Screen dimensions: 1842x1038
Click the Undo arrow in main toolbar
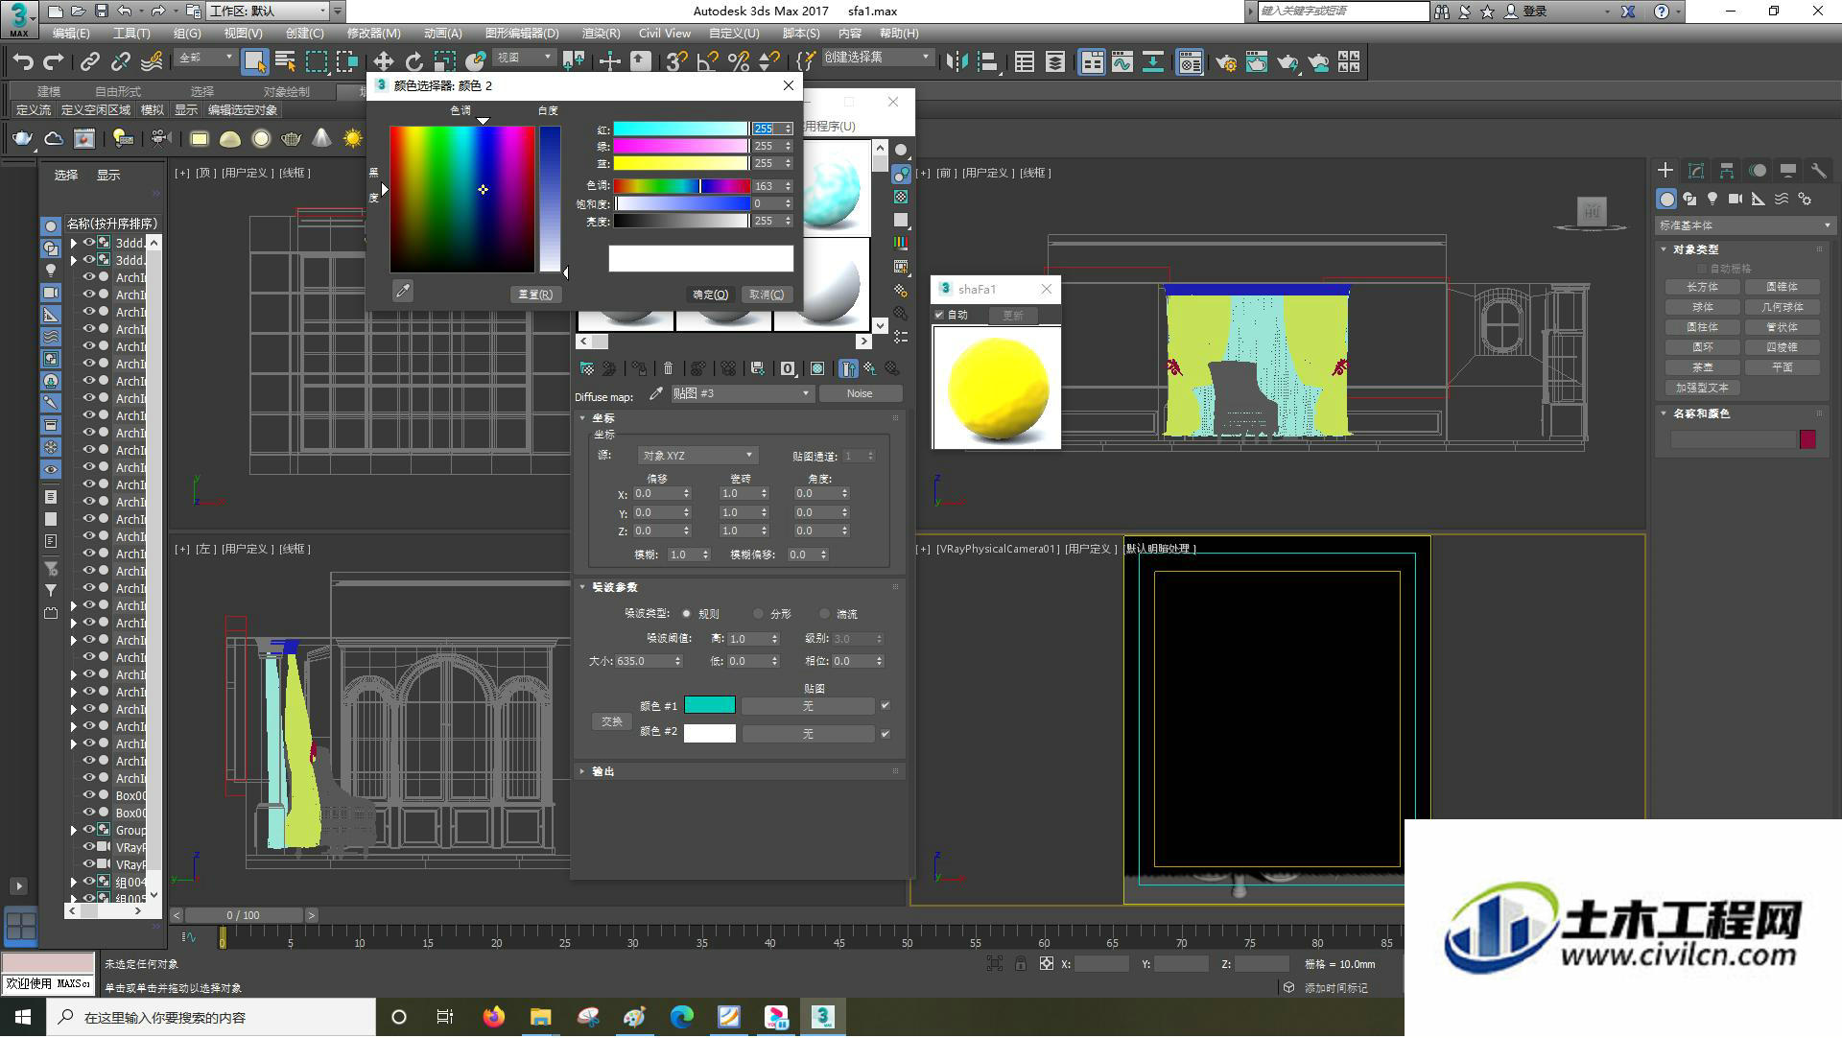click(23, 62)
